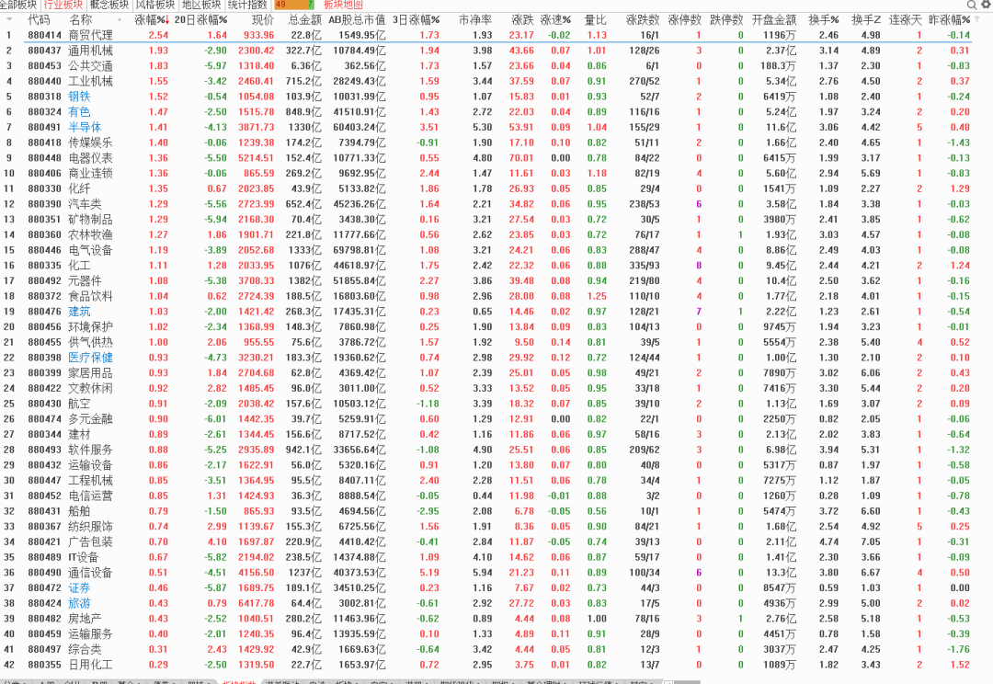Viewport: 993px width, 684px height.
Task: Select the 电器仪表 row name
Action: [x=90, y=158]
